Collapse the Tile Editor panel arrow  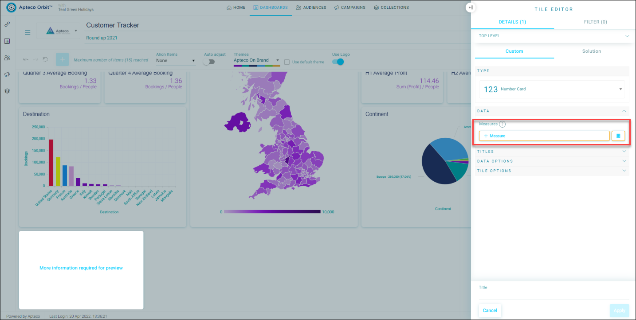pos(470,8)
